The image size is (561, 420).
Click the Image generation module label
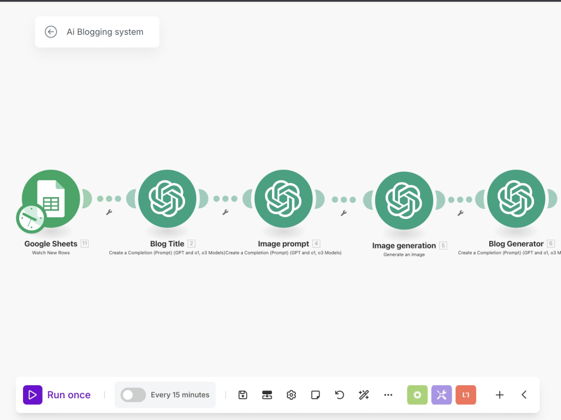click(x=404, y=246)
